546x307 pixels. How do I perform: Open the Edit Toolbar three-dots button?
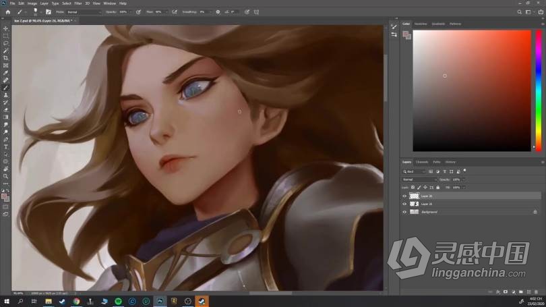pos(5,184)
